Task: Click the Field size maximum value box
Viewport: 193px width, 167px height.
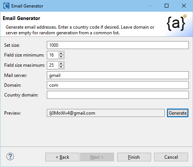Action: pyautogui.click(x=52, y=65)
